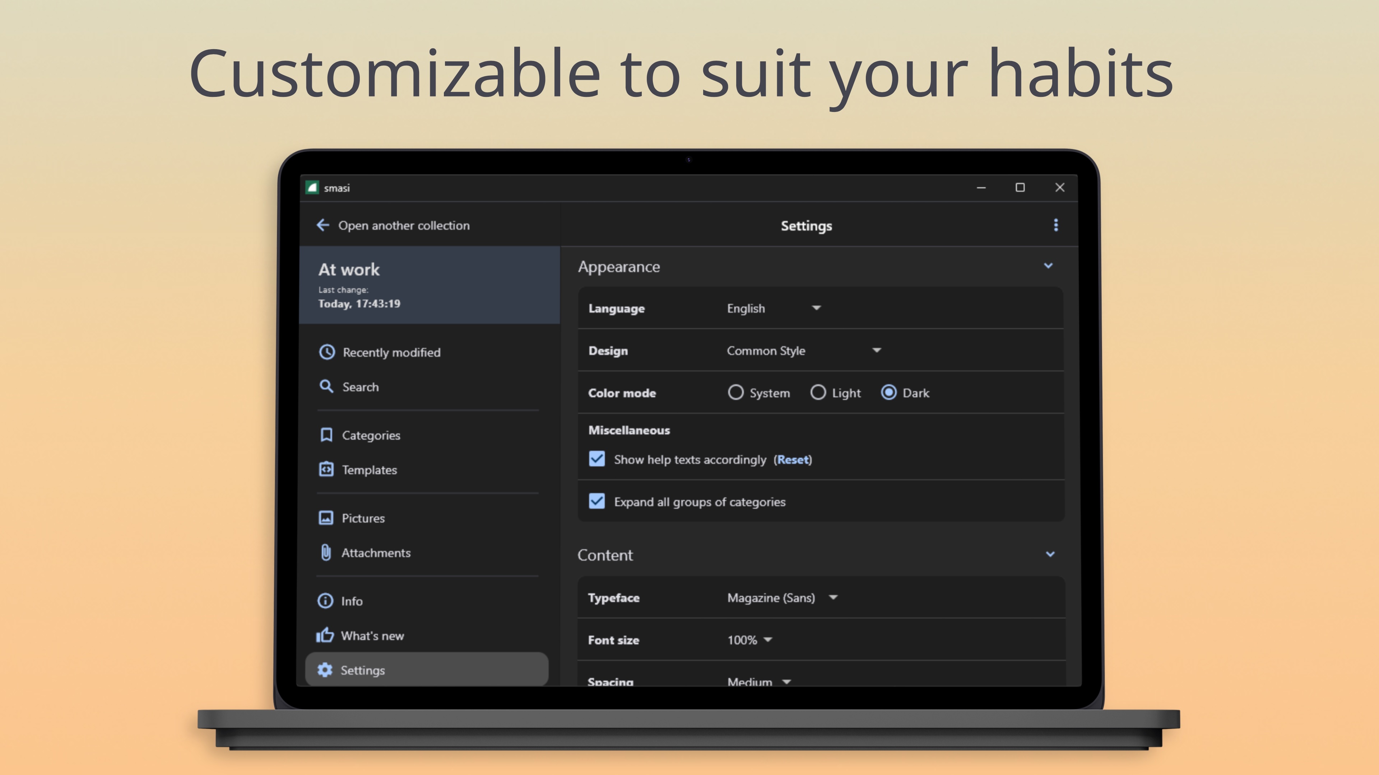Select the System color mode
Viewport: 1379px width, 775px height.
click(x=735, y=393)
